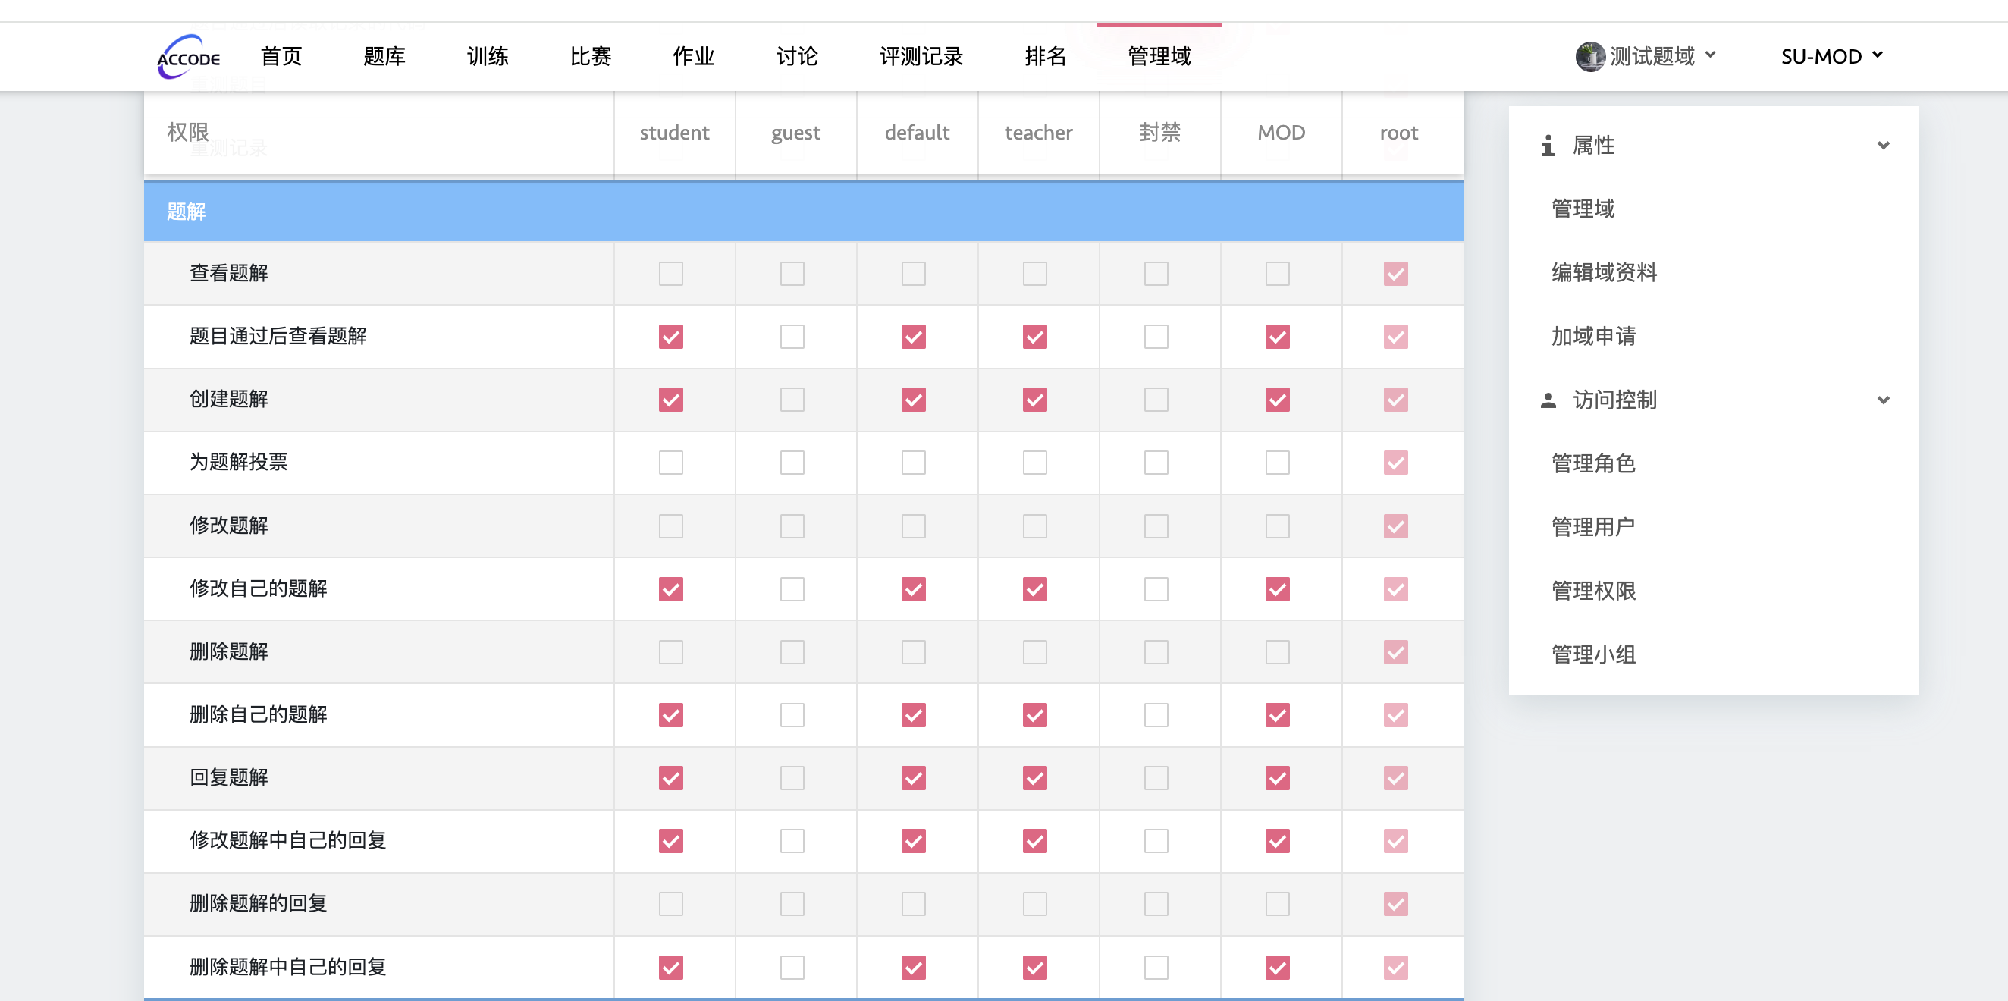
Task: Open the 排名 navigation item
Action: coord(1045,56)
